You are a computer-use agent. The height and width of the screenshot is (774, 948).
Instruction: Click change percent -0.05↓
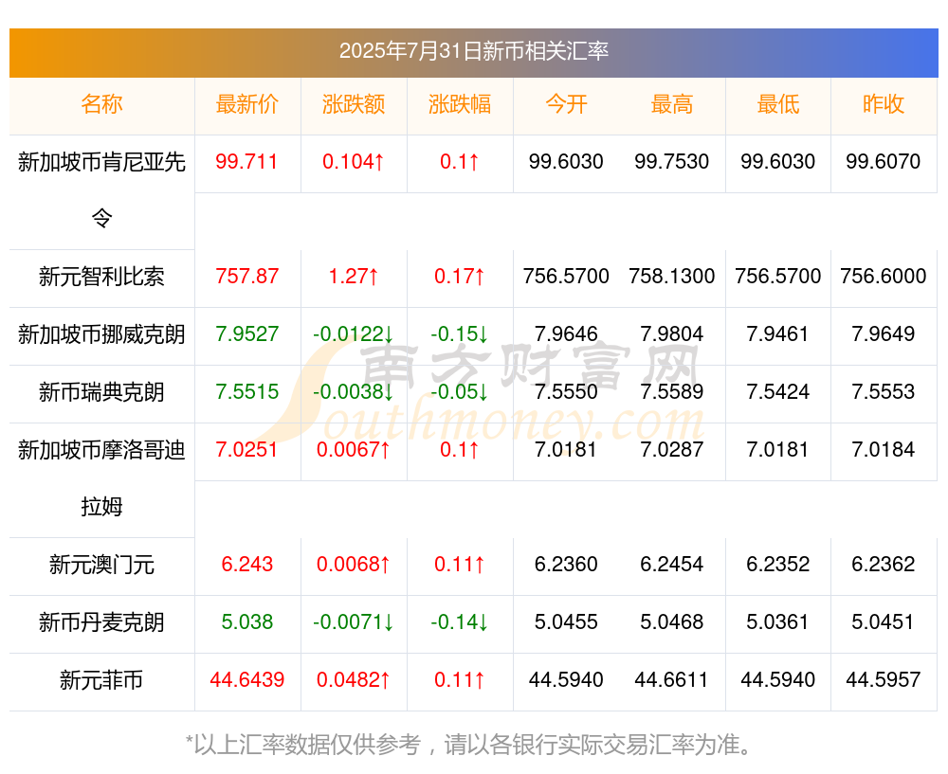click(460, 392)
